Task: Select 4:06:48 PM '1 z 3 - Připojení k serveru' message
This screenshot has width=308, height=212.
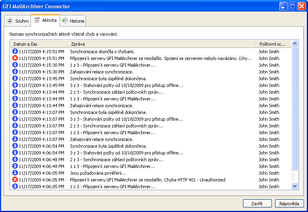Action: pyautogui.click(x=113, y=166)
